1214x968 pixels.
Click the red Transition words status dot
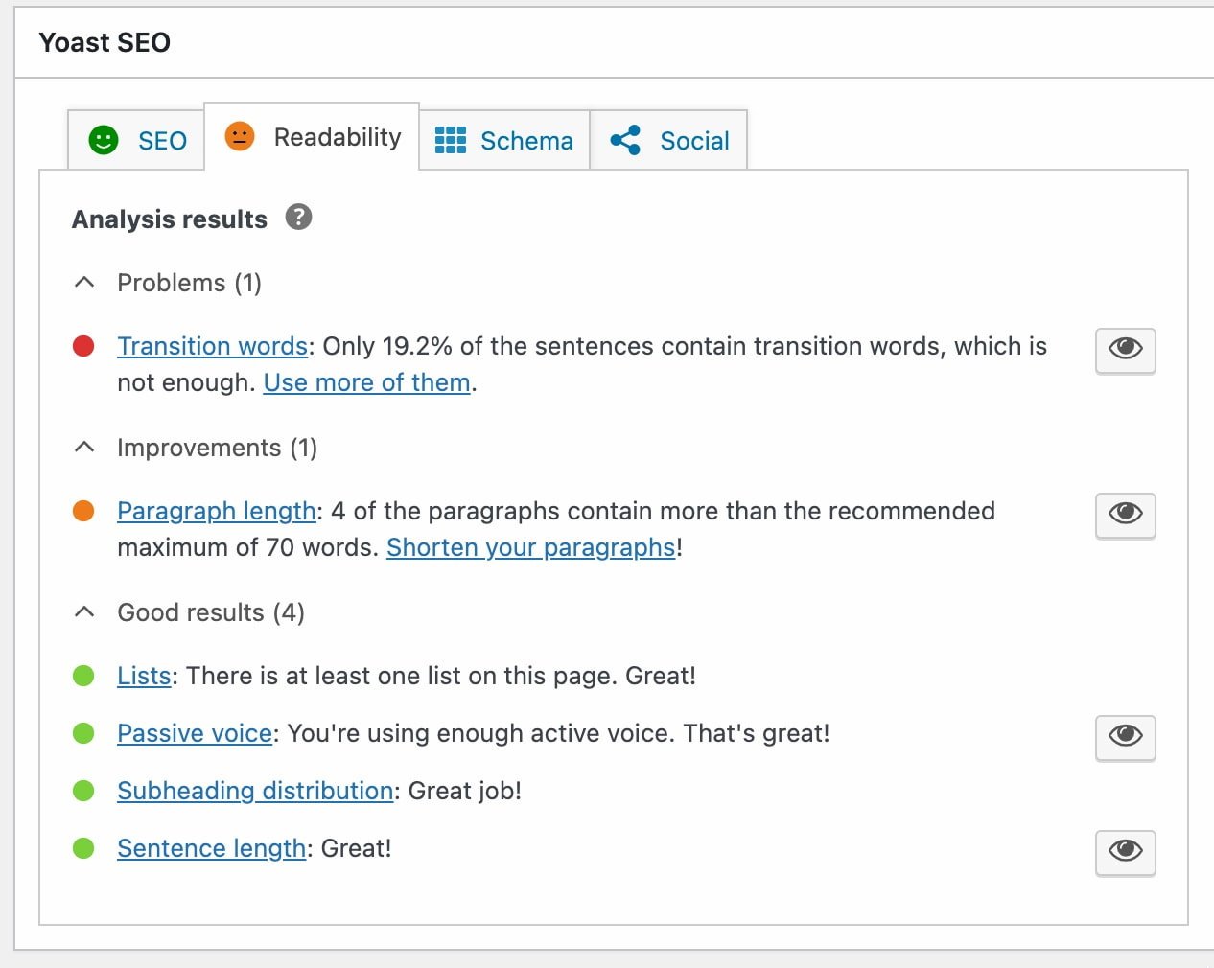[x=83, y=346]
